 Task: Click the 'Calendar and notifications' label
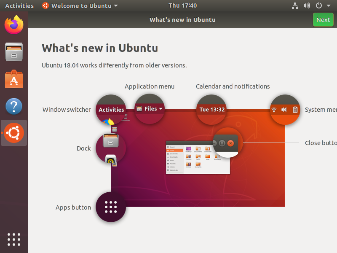click(233, 86)
